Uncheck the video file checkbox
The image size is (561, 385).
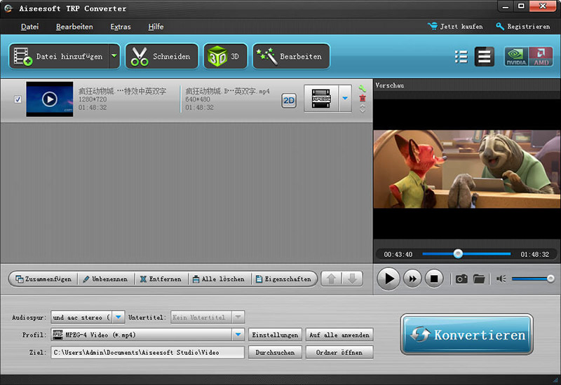coord(18,99)
